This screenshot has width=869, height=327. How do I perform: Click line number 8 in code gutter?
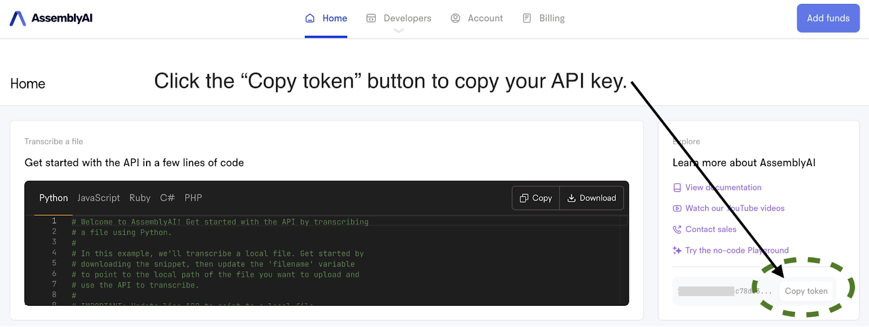[x=54, y=295]
